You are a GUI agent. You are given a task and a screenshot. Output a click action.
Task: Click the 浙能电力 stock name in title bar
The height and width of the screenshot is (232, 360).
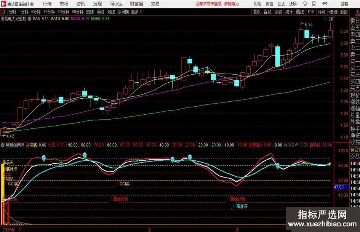click(232, 4)
